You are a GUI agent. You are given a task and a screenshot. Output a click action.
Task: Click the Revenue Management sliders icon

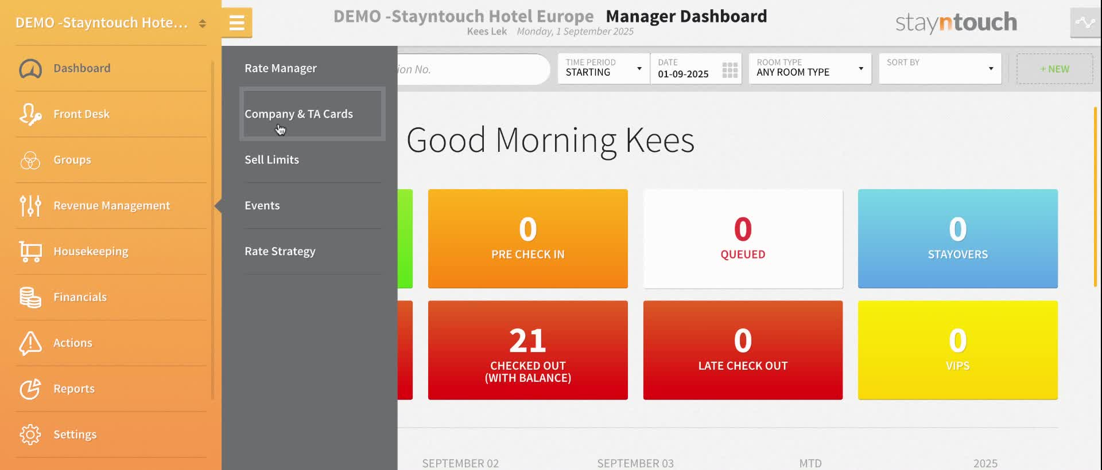30,206
